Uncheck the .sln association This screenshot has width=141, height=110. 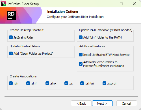pyautogui.click(x=11, y=83)
